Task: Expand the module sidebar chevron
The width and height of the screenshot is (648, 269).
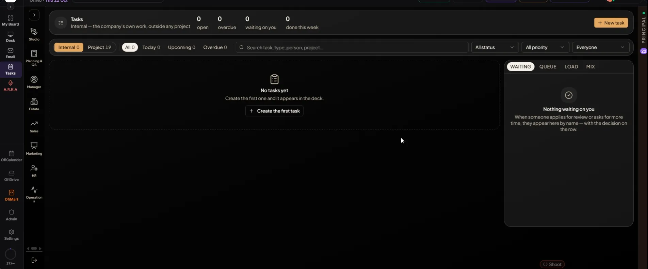Action: coord(34,15)
